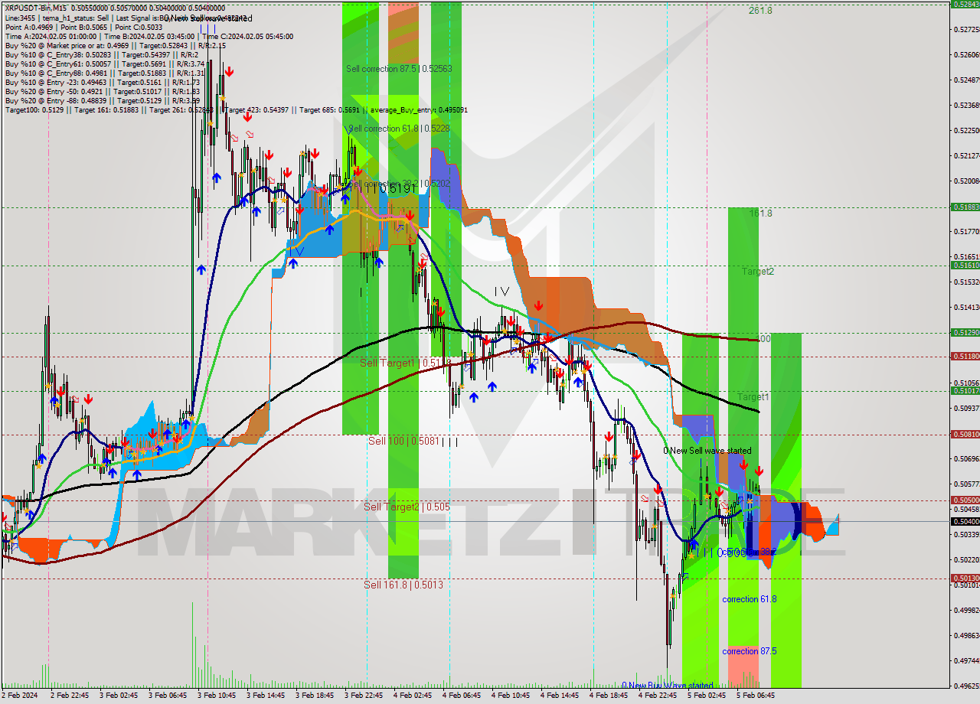The width and height of the screenshot is (980, 704).
Task: Click the green 0.51290 price tag
Action: (x=965, y=332)
